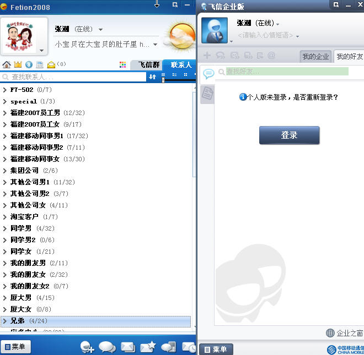Click the 查找联系人 search field

tap(73, 77)
